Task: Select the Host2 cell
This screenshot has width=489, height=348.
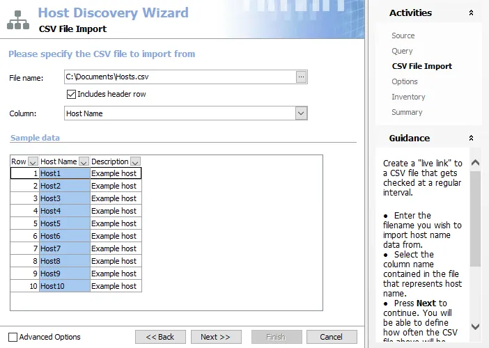Action: coord(65,186)
